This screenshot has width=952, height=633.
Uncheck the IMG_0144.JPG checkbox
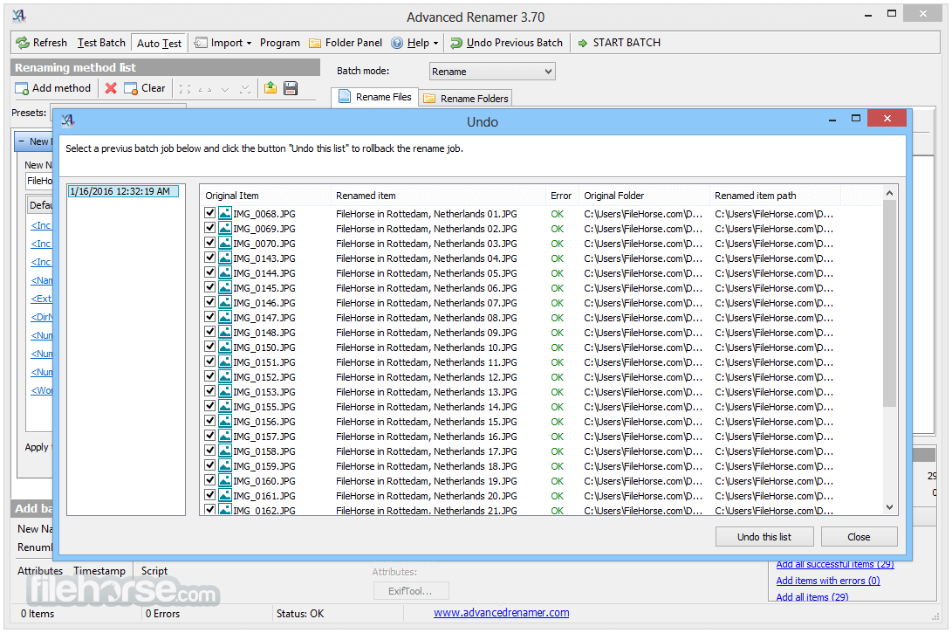(210, 272)
